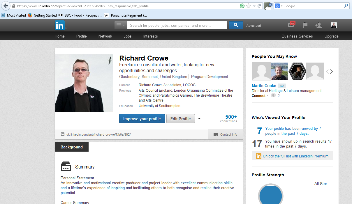352x204 pixels.
Task: Bookmark page with the star icon
Action: click(x=248, y=6)
